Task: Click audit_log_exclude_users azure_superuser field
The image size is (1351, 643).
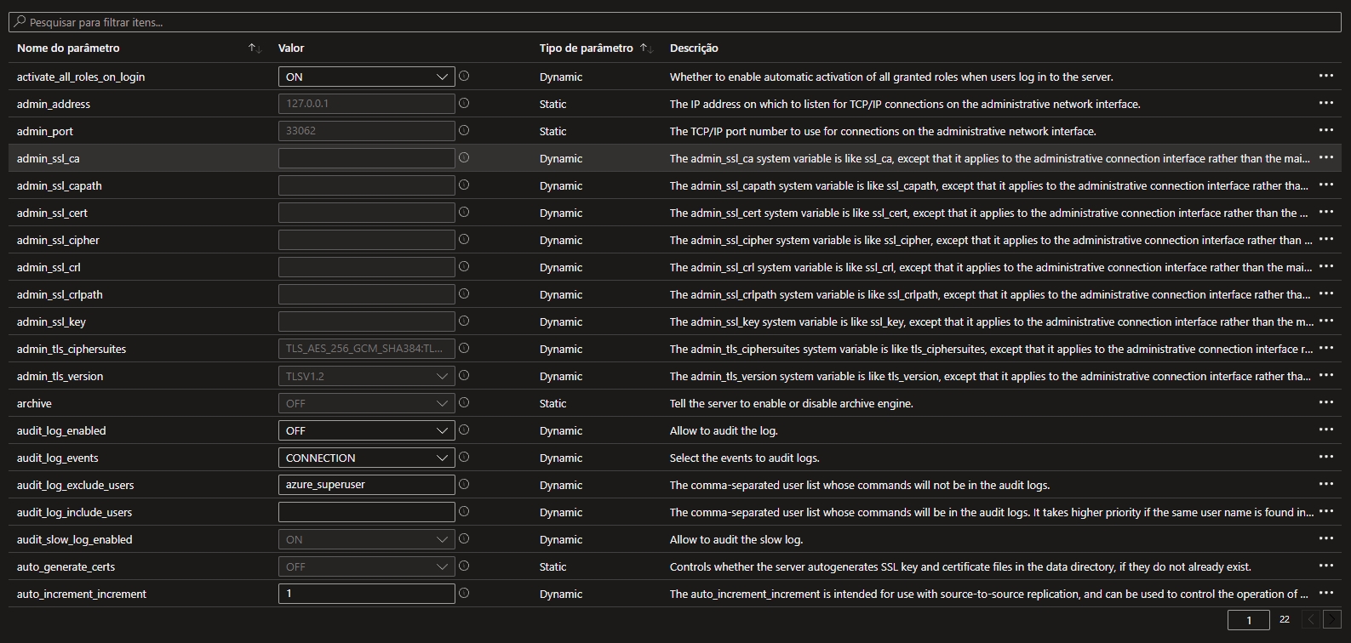Action: click(x=366, y=485)
